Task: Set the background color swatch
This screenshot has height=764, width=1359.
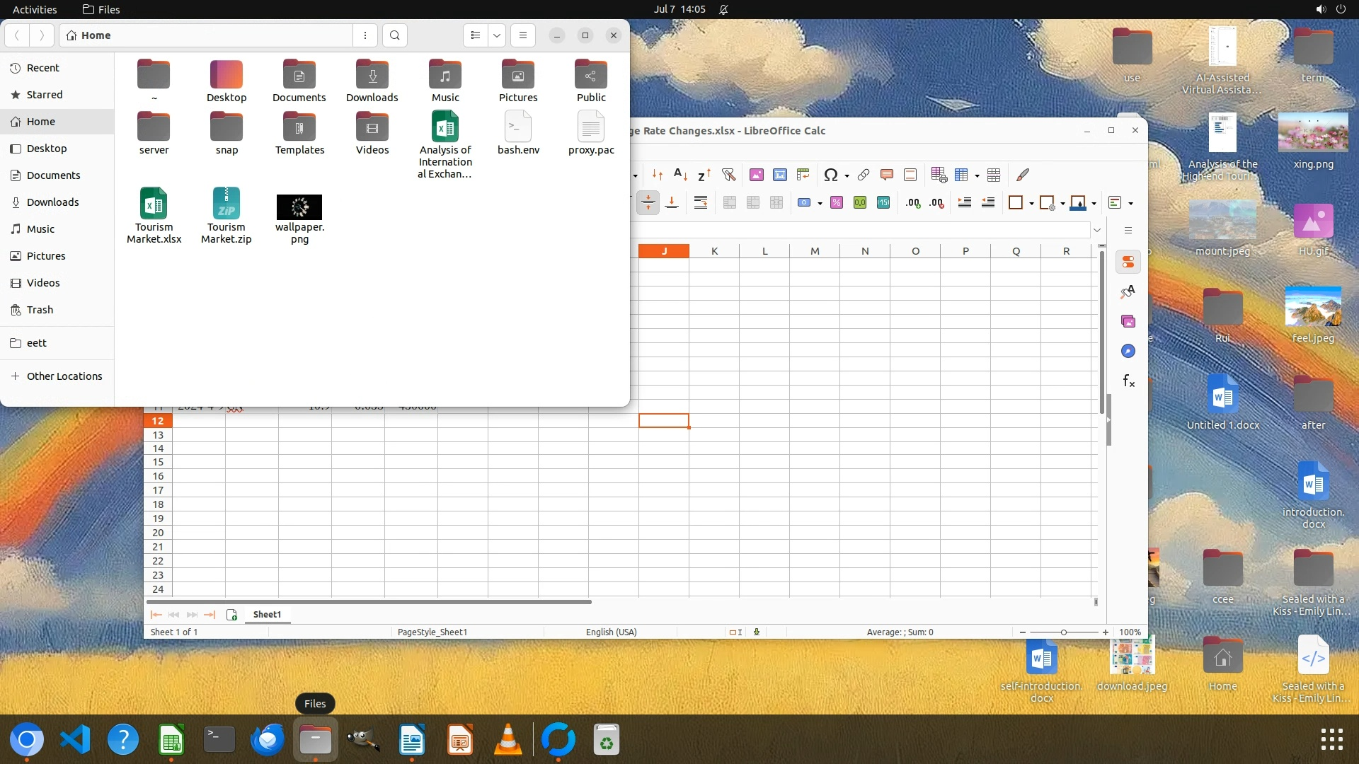Action: (1077, 203)
